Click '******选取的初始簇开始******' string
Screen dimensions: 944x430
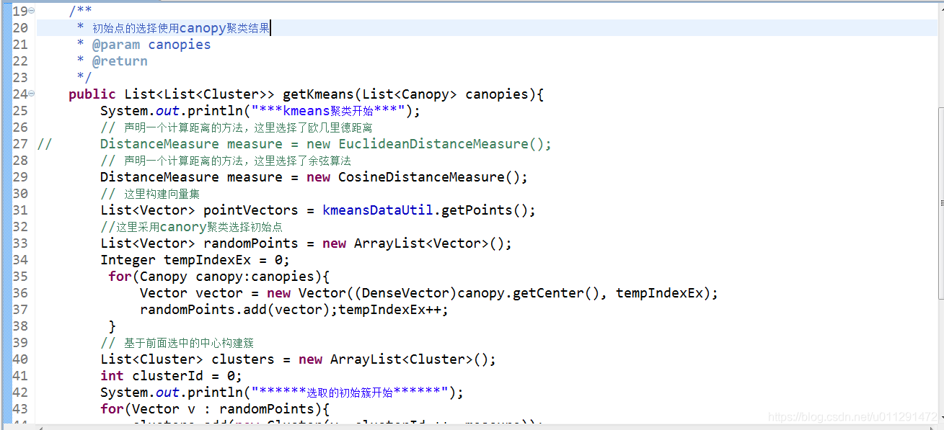350,393
